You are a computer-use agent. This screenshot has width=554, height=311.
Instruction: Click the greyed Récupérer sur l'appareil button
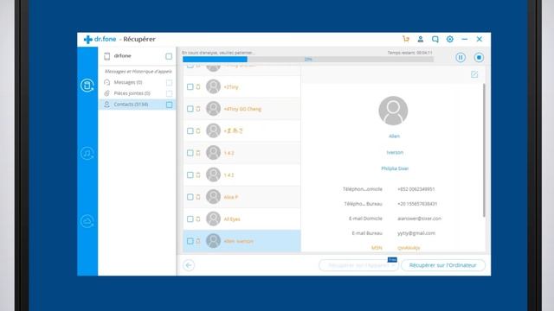(x=358, y=265)
